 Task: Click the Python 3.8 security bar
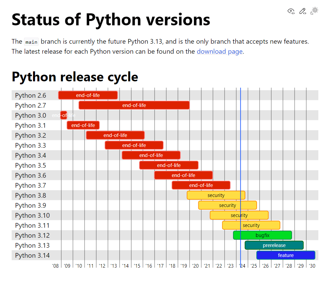[x=216, y=195]
